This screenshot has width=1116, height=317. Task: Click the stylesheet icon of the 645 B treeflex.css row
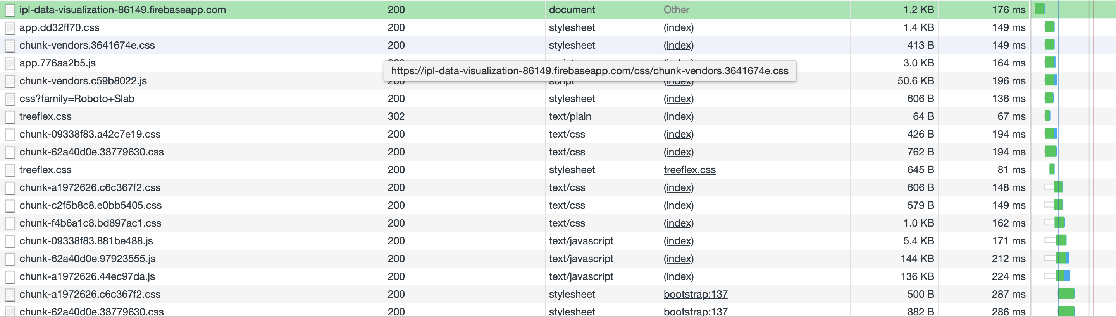pos(10,170)
